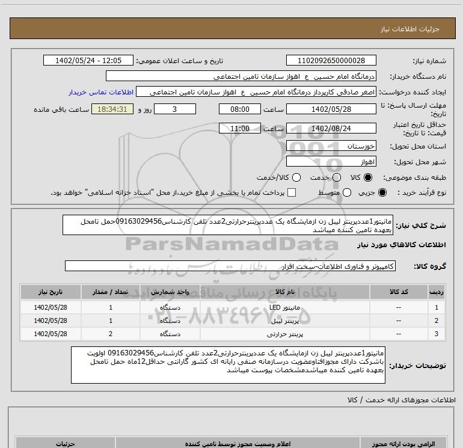
Task: Select the متوسط purchase type radio
Action: [347, 192]
